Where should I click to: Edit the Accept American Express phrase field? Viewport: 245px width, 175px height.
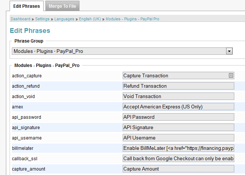point(178,107)
